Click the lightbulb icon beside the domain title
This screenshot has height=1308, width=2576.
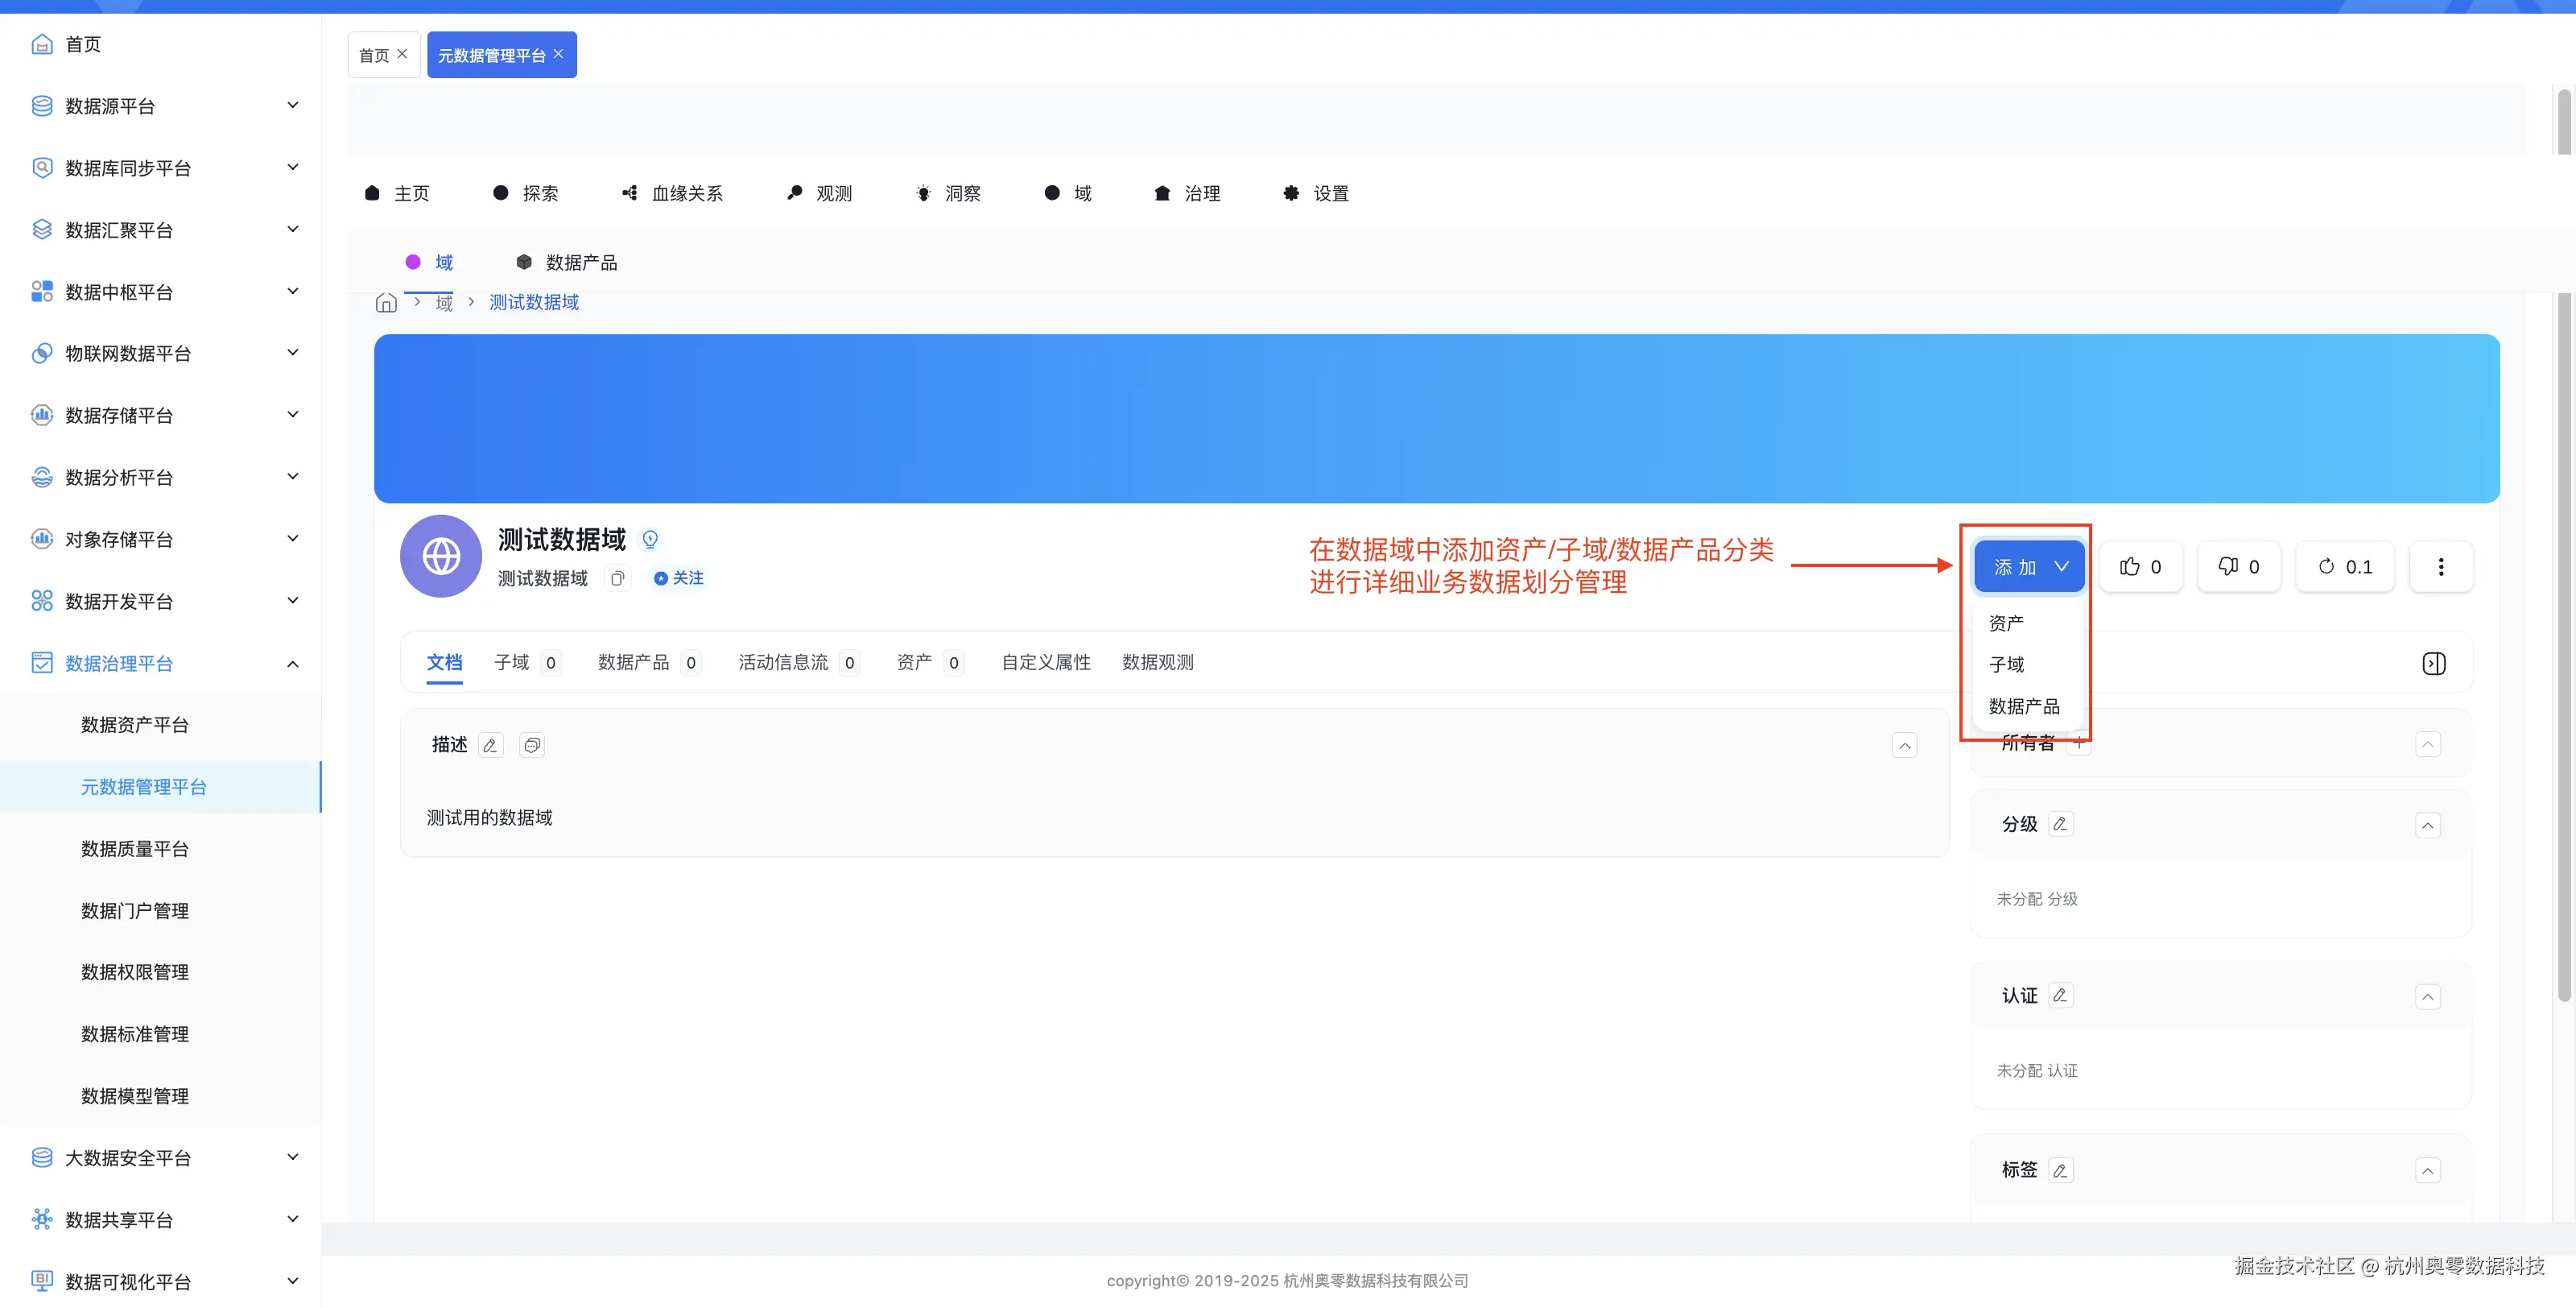click(651, 538)
